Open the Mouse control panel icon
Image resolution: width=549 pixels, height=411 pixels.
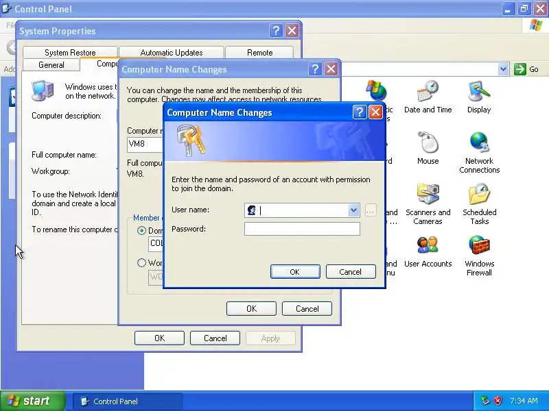click(428, 148)
